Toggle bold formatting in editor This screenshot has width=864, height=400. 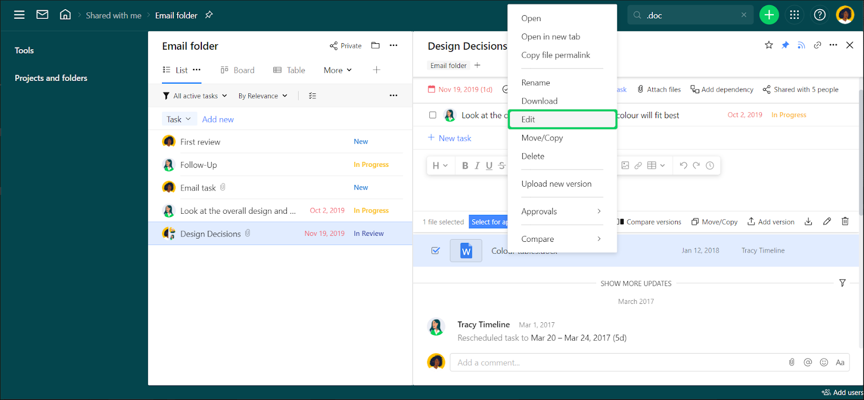pyautogui.click(x=465, y=166)
